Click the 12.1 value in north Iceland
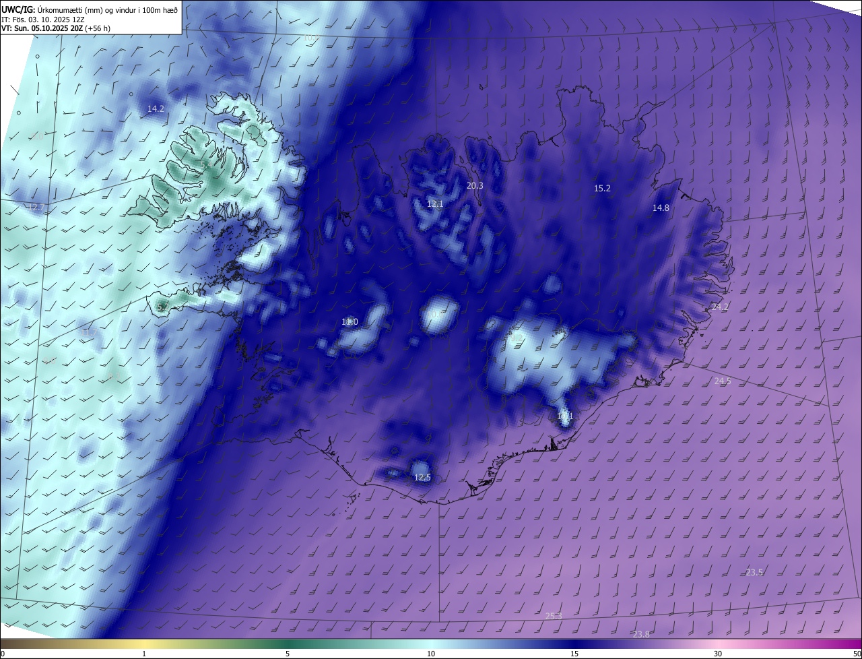The image size is (862, 659). pyautogui.click(x=435, y=203)
